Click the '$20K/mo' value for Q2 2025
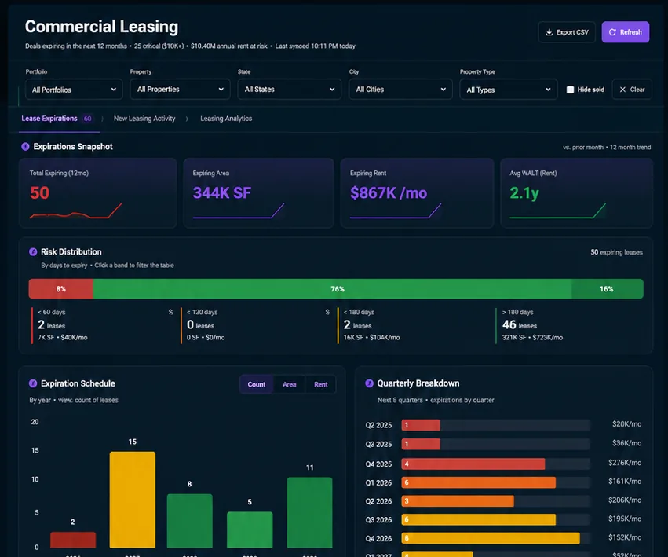 point(626,424)
